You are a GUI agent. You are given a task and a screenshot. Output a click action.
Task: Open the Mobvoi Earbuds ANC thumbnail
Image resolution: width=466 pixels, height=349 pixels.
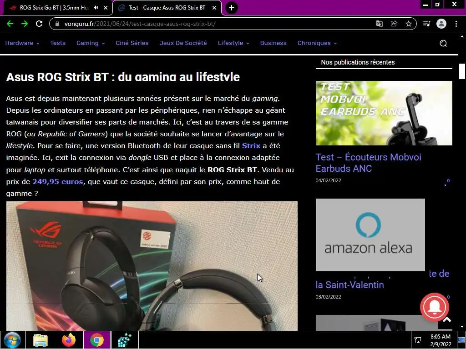384,113
